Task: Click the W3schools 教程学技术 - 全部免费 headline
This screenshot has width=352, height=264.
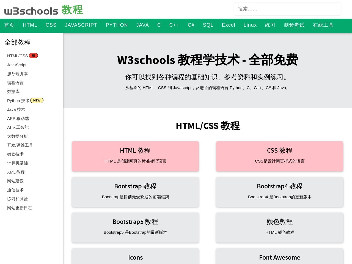Action: click(208, 60)
